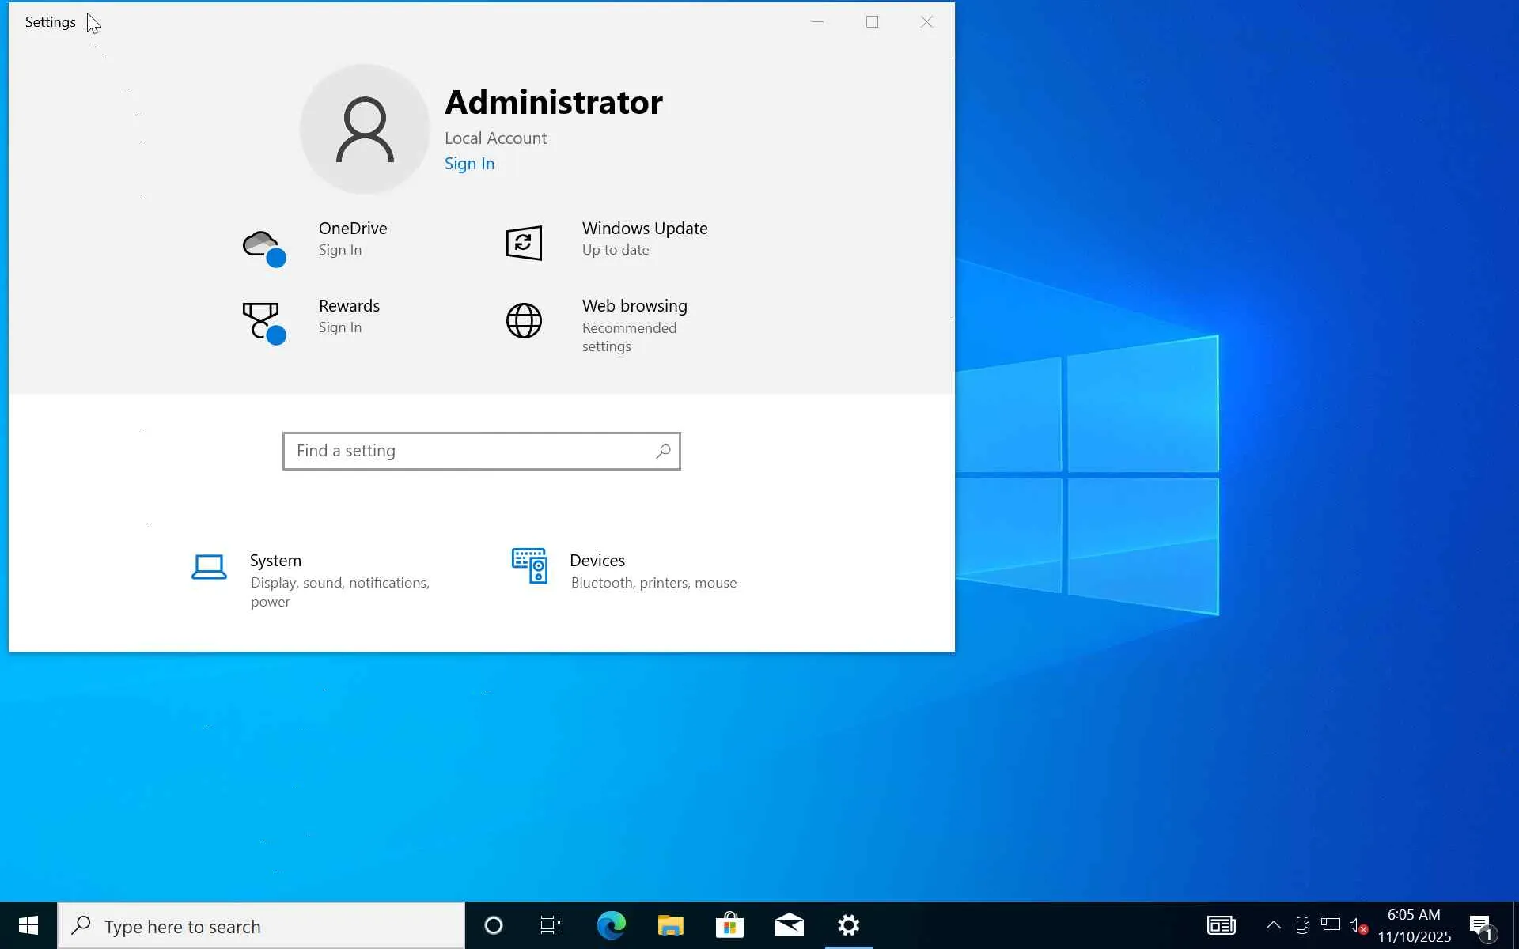
Task: Expand the hidden system tray icons
Action: pos(1273,925)
